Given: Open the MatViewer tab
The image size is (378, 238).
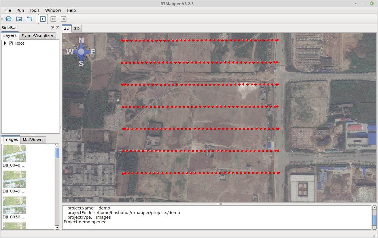Looking at the screenshot, I should click(x=33, y=140).
